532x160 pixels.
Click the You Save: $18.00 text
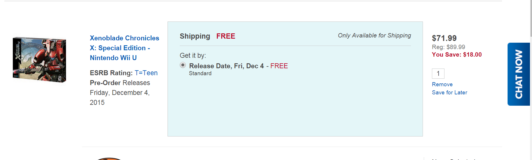pos(457,55)
